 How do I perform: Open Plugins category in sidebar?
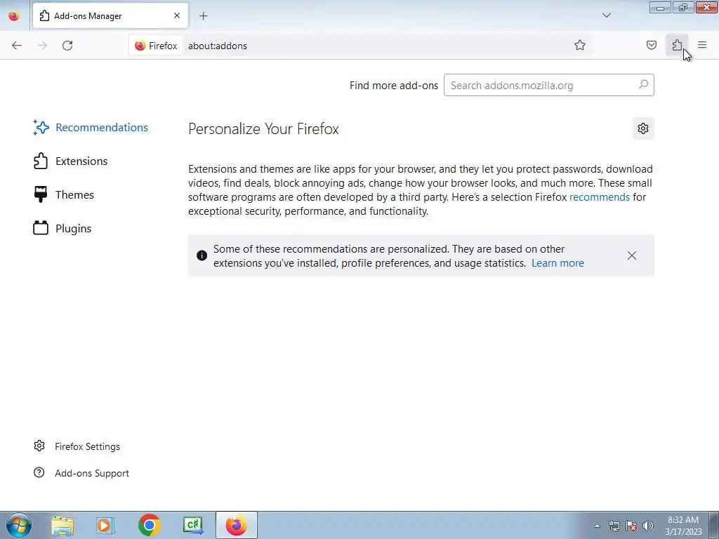click(x=62, y=228)
